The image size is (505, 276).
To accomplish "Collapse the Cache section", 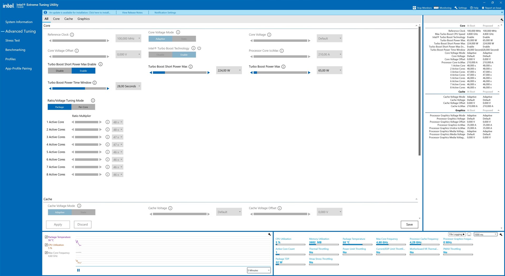I will click(416, 199).
